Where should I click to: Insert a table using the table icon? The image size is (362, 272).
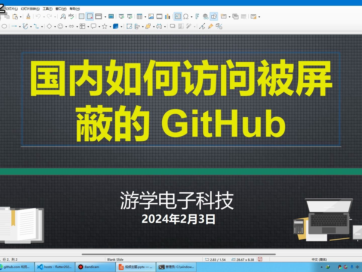pos(140,17)
